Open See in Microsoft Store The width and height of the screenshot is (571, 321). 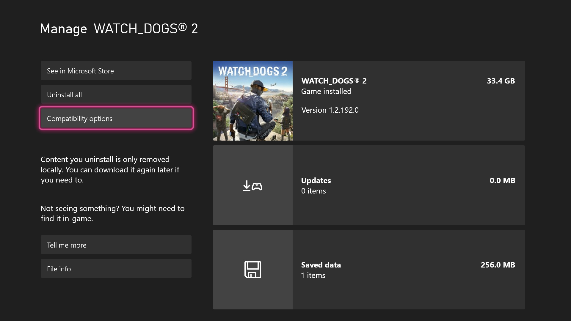[117, 70]
